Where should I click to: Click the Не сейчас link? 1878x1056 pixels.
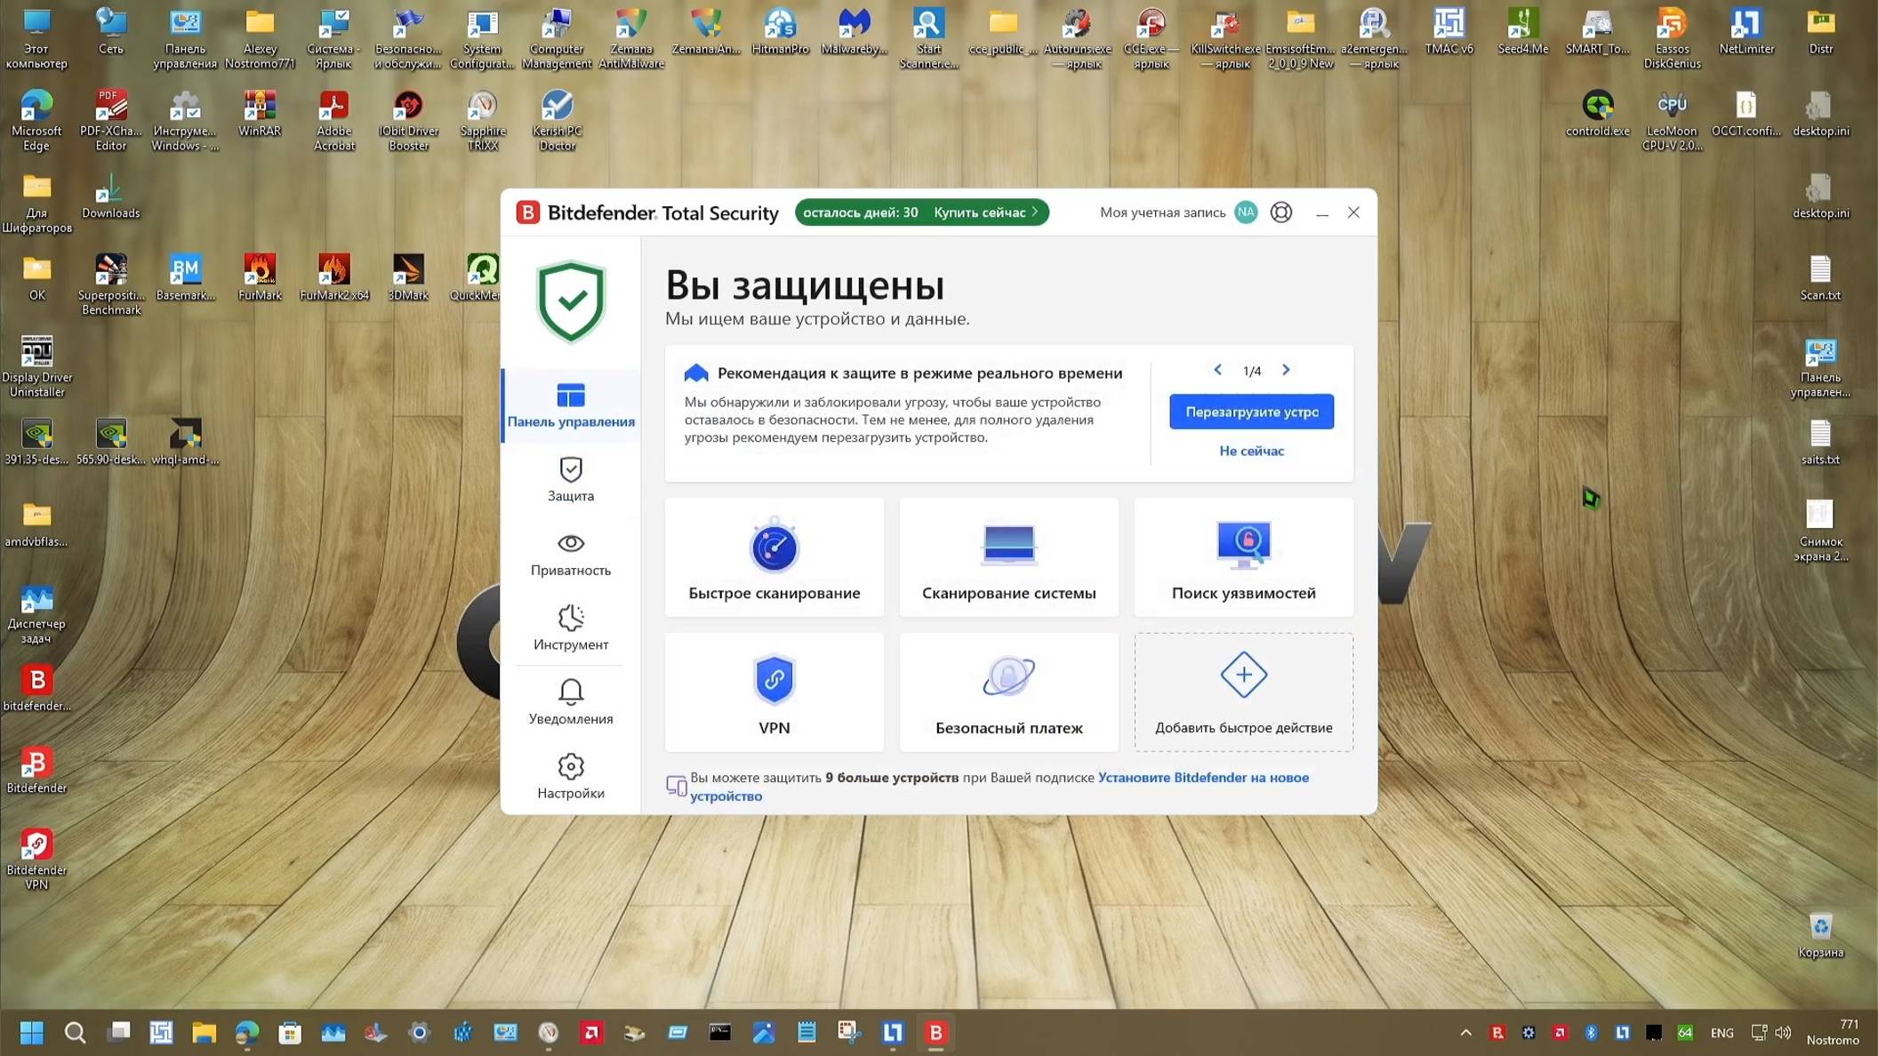click(1251, 451)
